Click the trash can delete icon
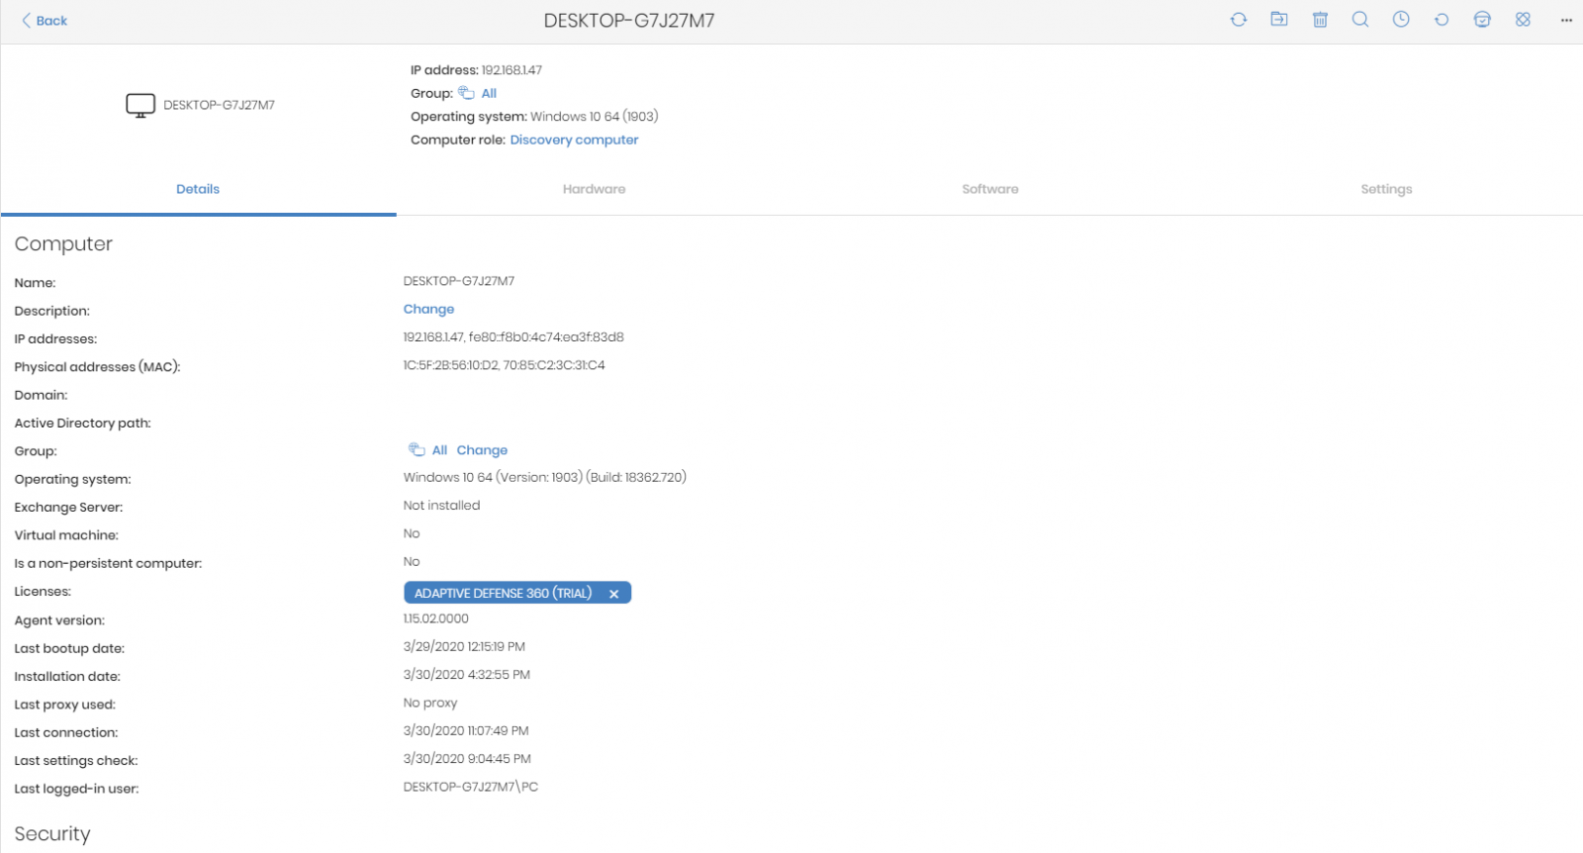Image resolution: width=1583 pixels, height=853 pixels. tap(1320, 20)
